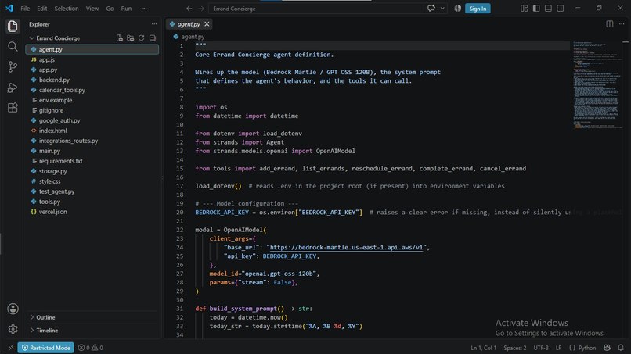Screen dimensions: 631x354
Task: Change UTF-8 file encoding
Action: click(x=541, y=348)
